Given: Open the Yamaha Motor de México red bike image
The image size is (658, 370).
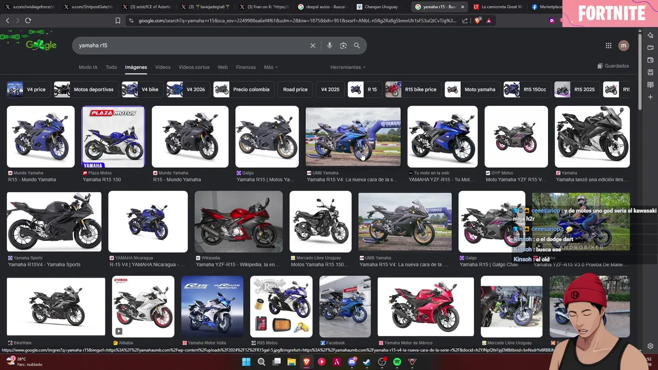Looking at the screenshot, I should click(x=426, y=307).
